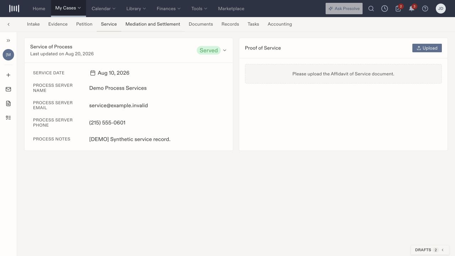The width and height of the screenshot is (455, 256).
Task: Open the clock history icon
Action: (x=385, y=9)
